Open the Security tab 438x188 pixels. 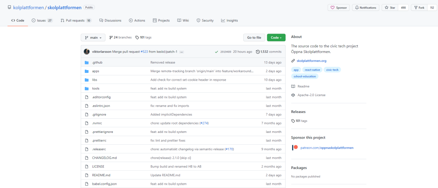(x=205, y=20)
